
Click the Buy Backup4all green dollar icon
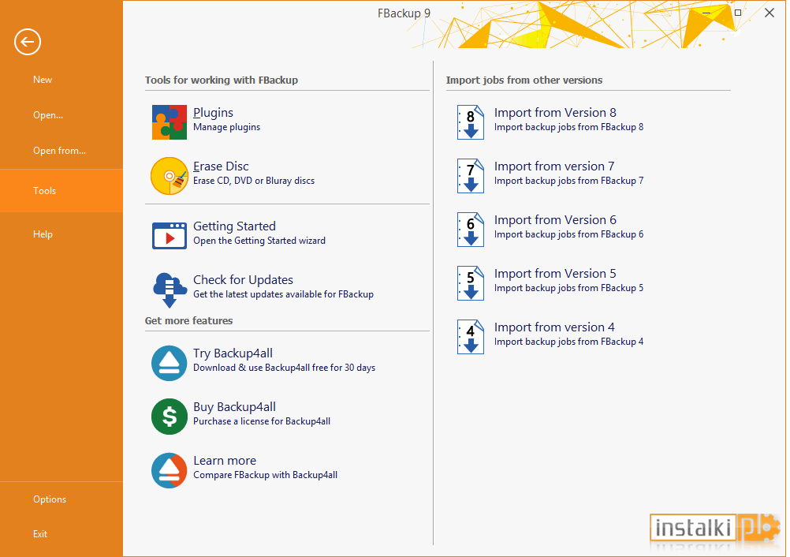click(x=170, y=417)
